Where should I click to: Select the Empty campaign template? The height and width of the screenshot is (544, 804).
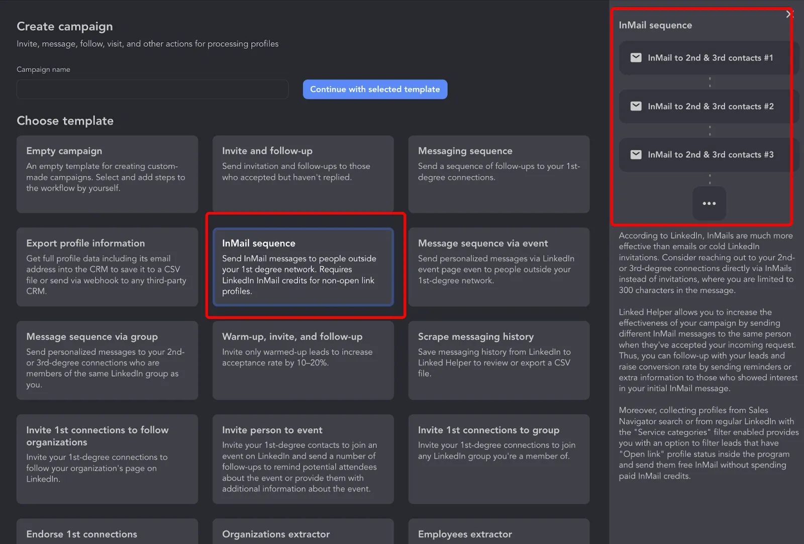pos(107,174)
